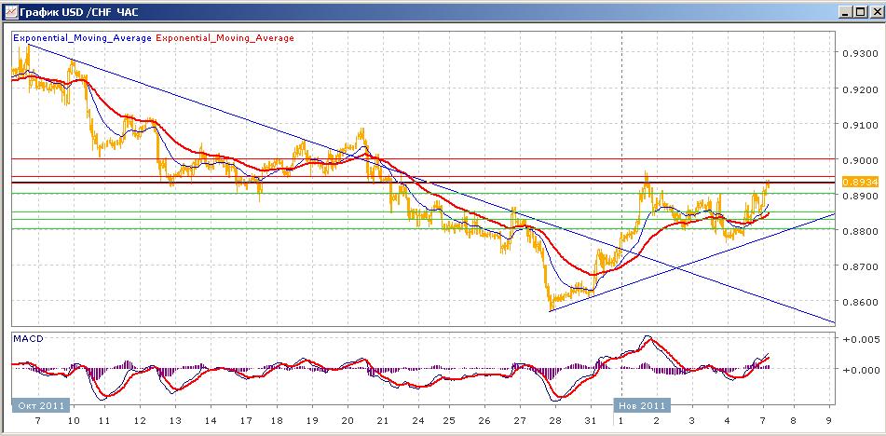Click the MACD indicator label
886x436 pixels.
(x=28, y=339)
